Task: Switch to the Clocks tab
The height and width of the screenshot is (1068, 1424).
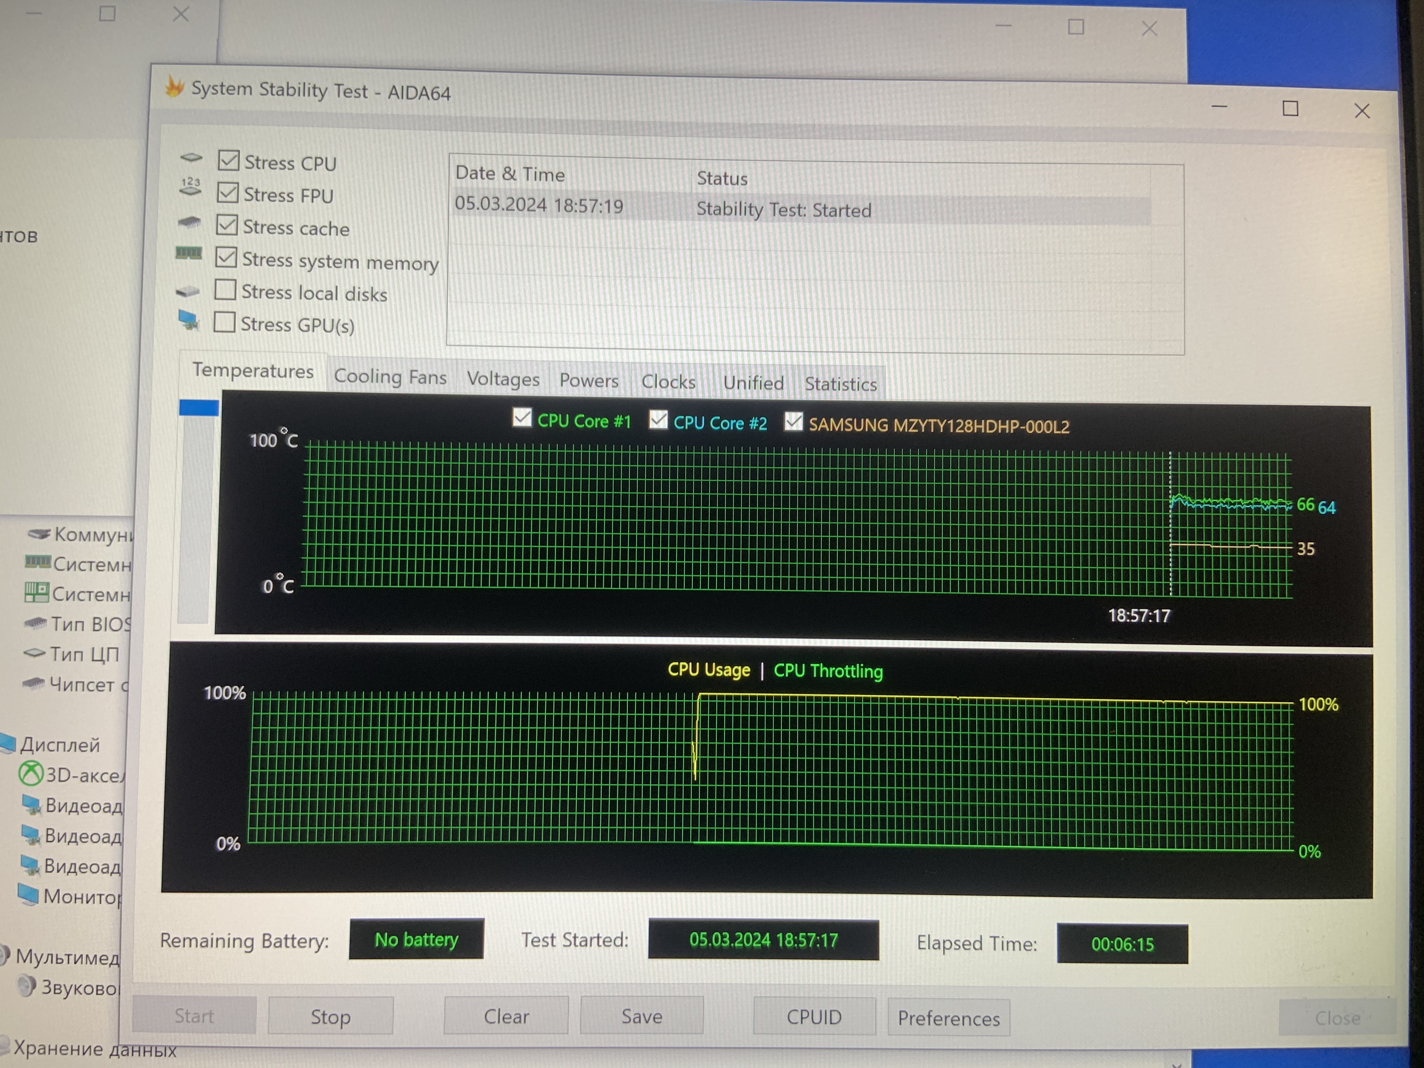Action: (668, 382)
